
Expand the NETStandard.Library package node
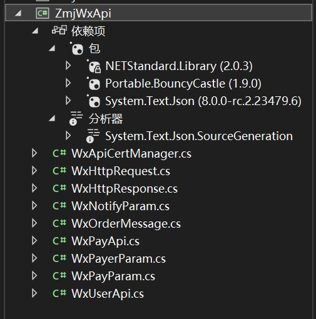point(68,66)
